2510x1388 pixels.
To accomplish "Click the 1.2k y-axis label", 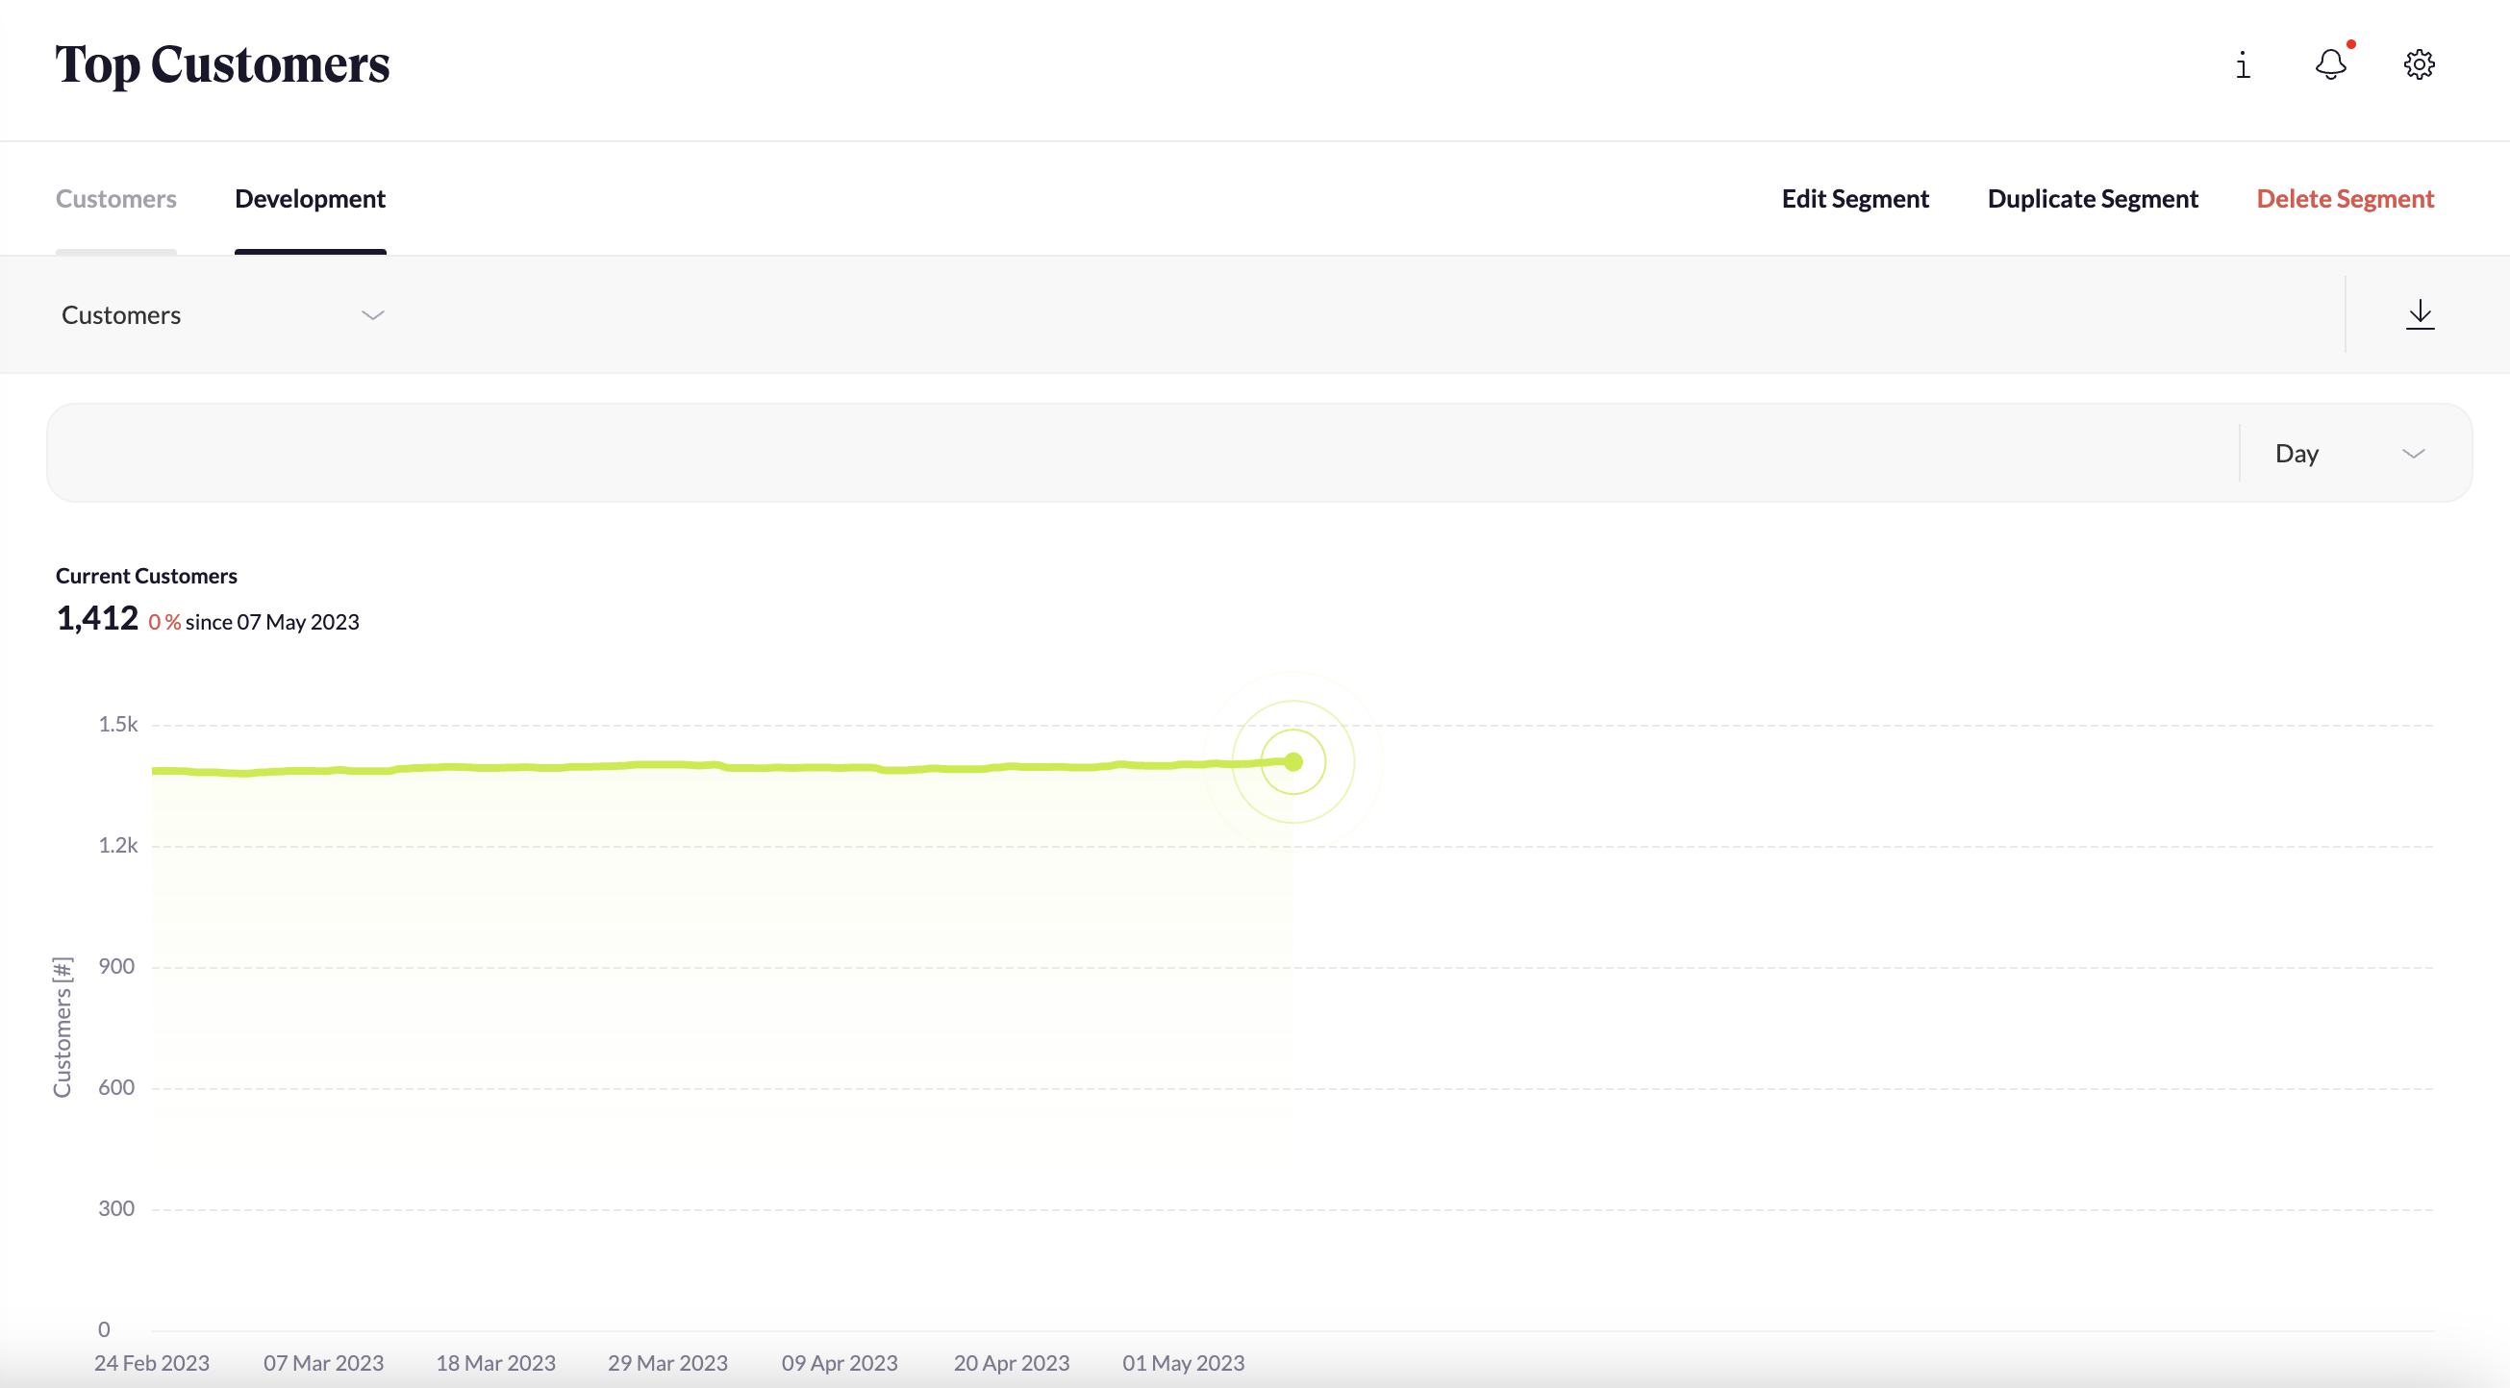I will (118, 845).
